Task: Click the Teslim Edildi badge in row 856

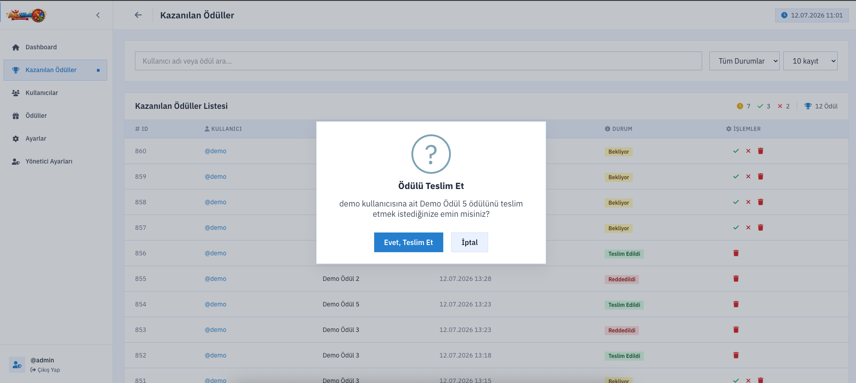Action: 624,254
